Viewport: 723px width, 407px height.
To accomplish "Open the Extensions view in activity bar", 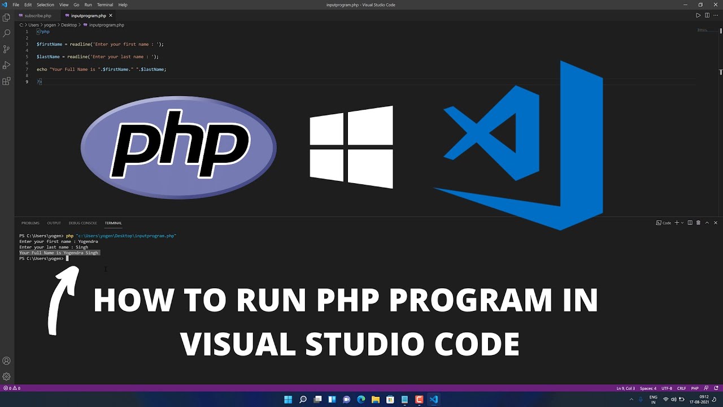I will point(7,81).
